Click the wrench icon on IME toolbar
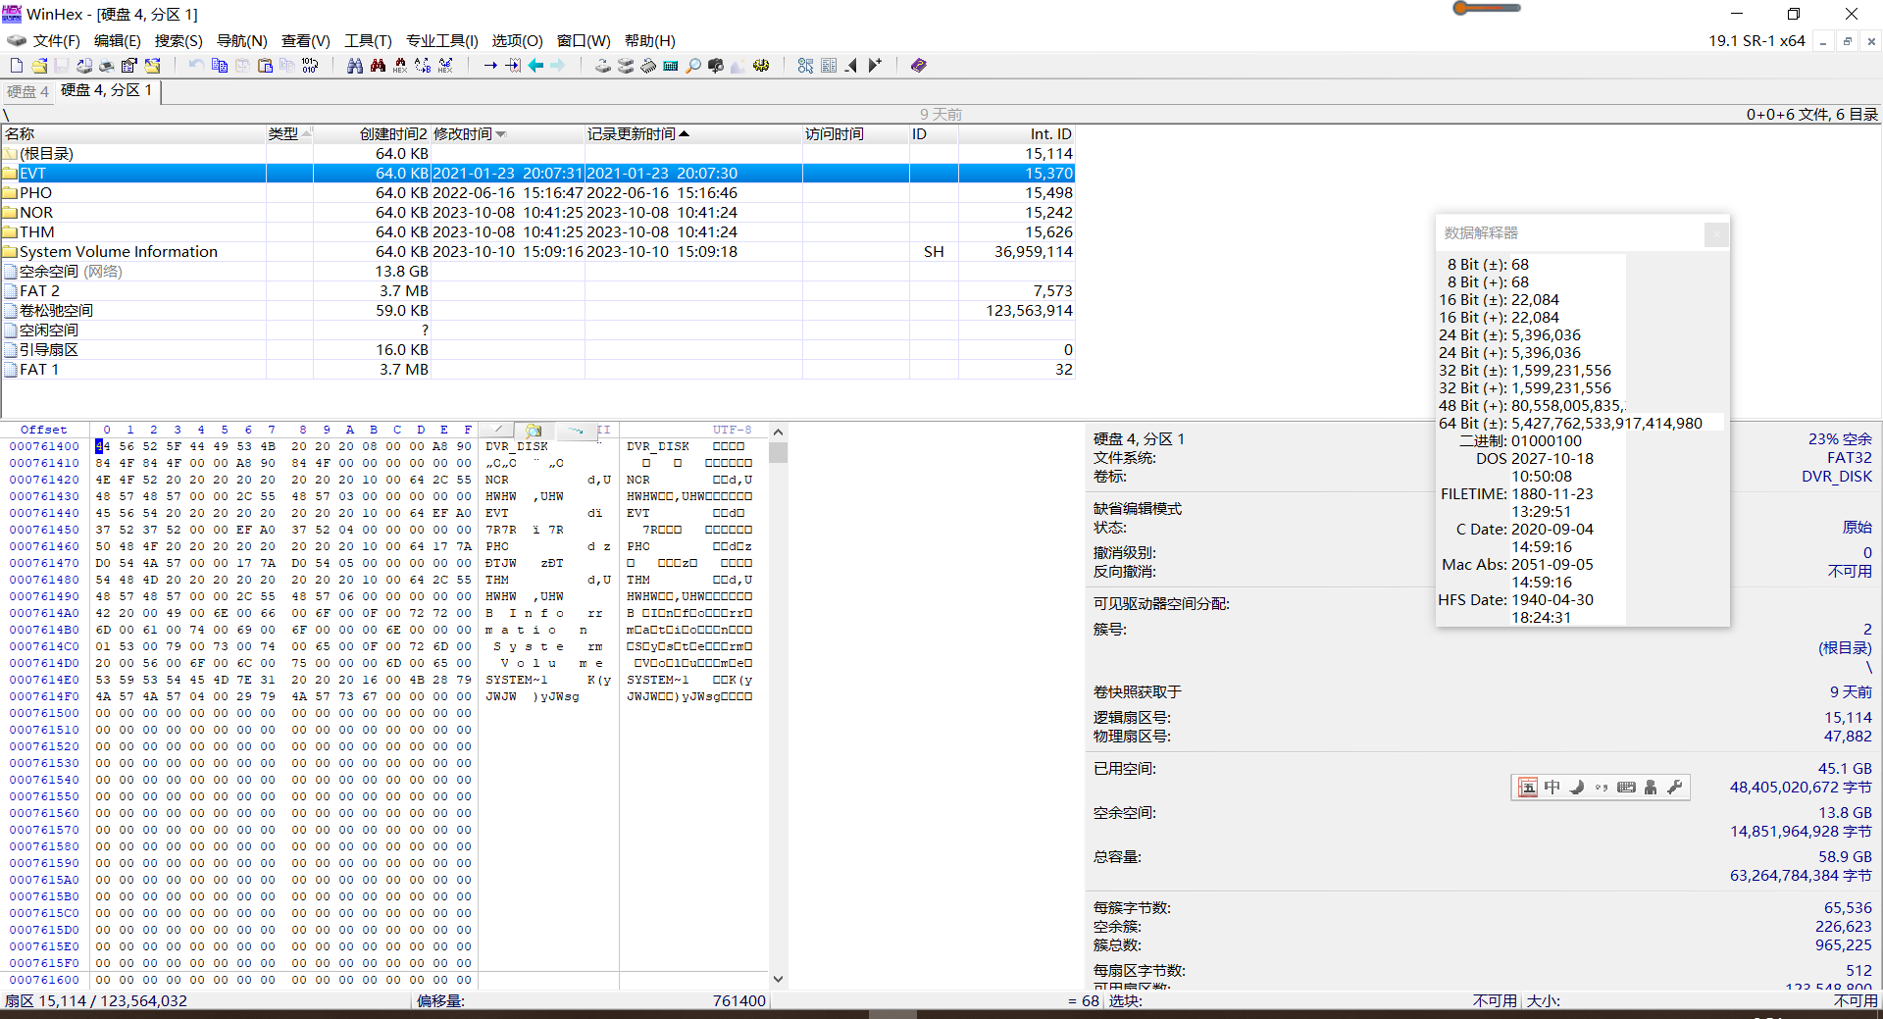Screen dimensions: 1883x1019 [x=1675, y=787]
